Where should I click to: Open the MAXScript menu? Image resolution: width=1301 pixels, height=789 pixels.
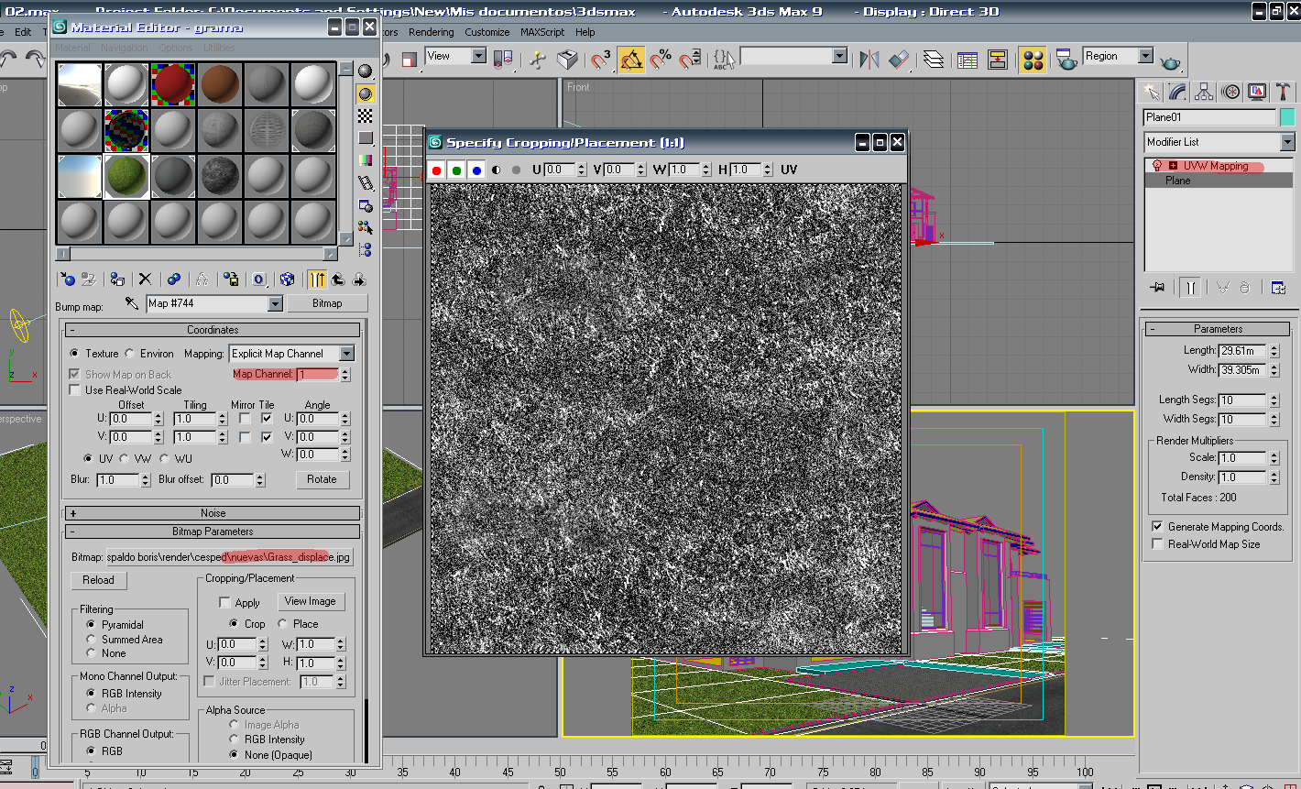542,32
